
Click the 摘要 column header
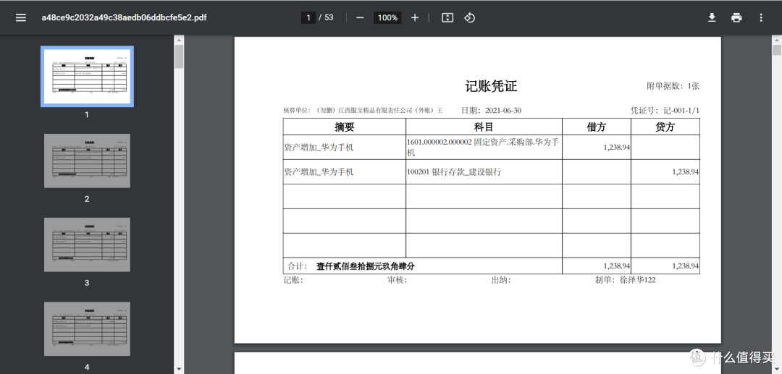(344, 127)
